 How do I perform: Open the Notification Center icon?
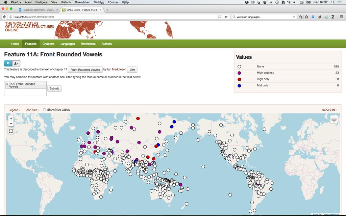tap(340, 2)
